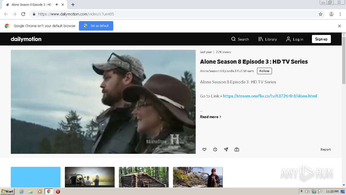The width and height of the screenshot is (346, 195).
Task: Open the Windows Start menu
Action: tap(7, 191)
